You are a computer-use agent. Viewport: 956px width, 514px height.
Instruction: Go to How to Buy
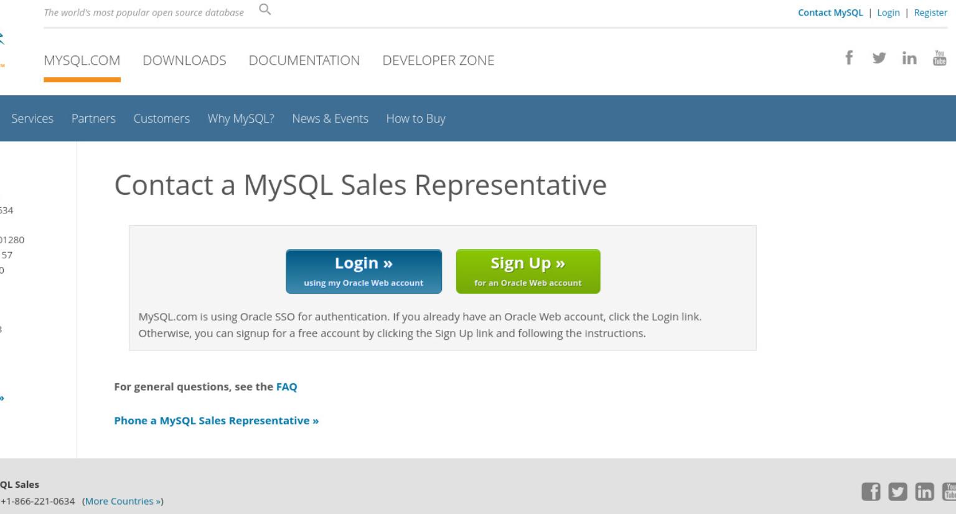pos(416,118)
